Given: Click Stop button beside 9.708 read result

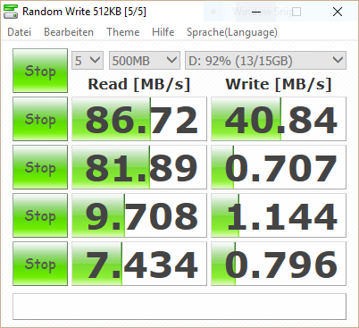Looking at the screenshot, I should click(x=40, y=215).
